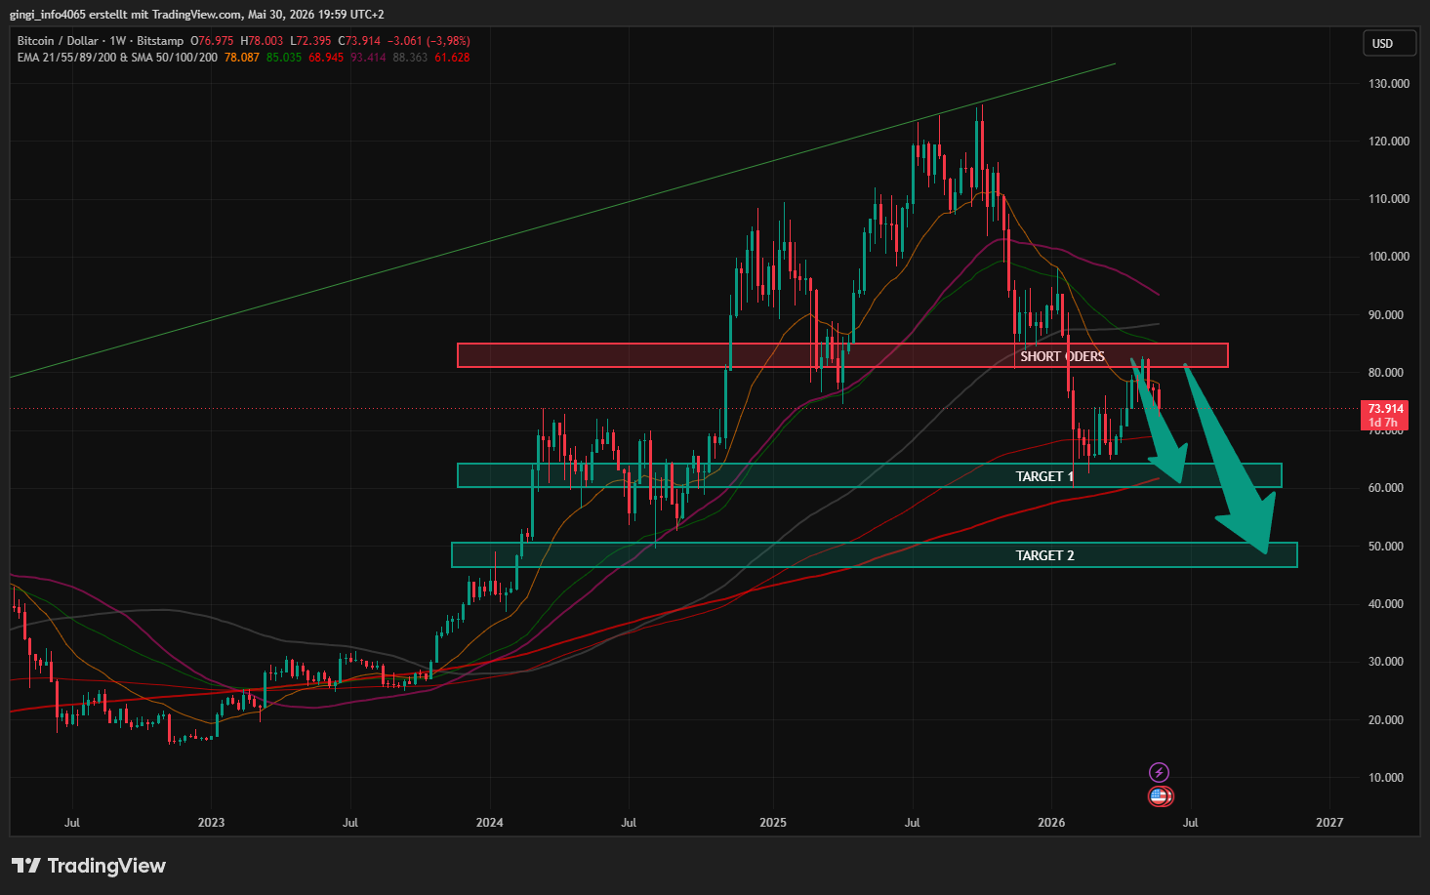The height and width of the screenshot is (895, 1430).
Task: Click the C73.914 close price value
Action: 359,41
